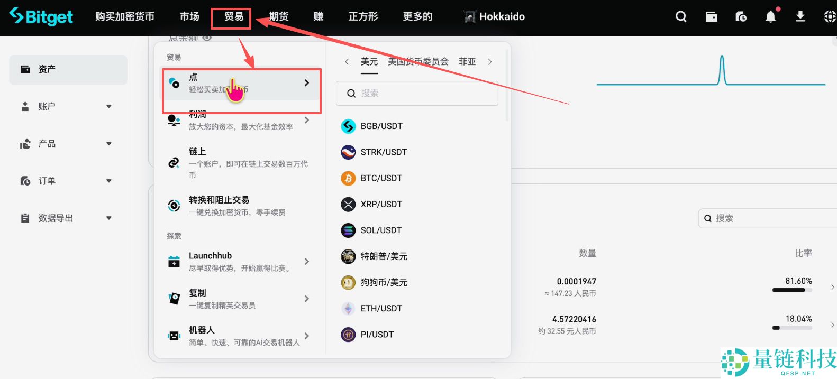Image resolution: width=837 pixels, height=379 pixels.
Task: Open the SOL/USDT trading pair
Action: coord(381,230)
